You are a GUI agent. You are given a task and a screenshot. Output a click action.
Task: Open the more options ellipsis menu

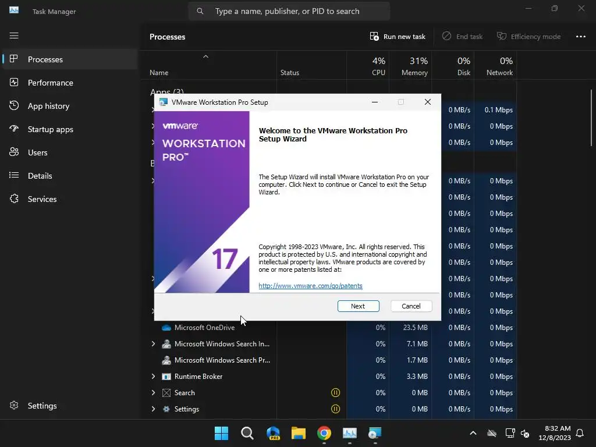[x=580, y=37]
